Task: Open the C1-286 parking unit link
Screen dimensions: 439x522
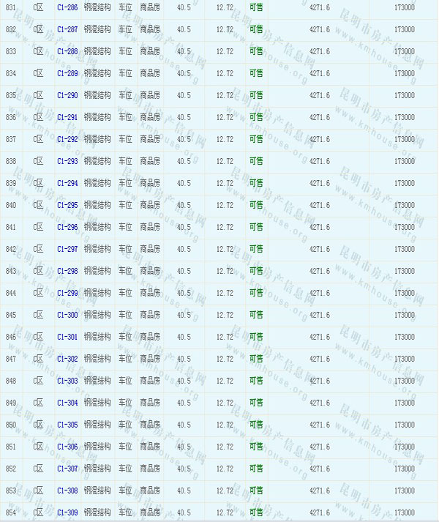Action: click(x=67, y=7)
